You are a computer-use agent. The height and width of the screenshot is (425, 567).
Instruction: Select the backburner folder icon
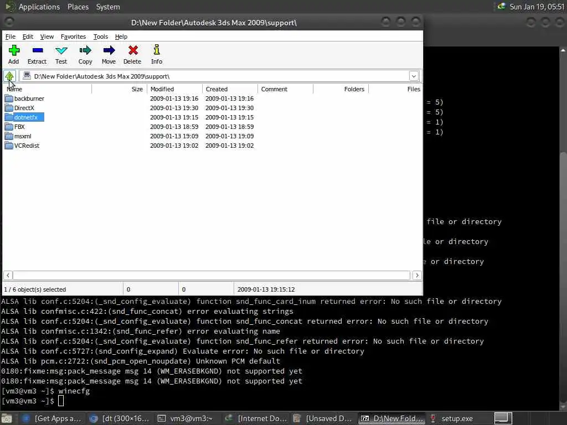click(x=9, y=99)
